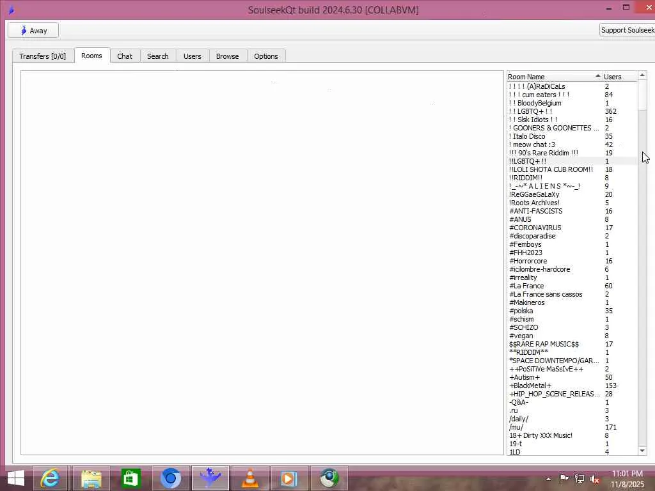
Task: Open File Explorer from the taskbar
Action: click(91, 478)
